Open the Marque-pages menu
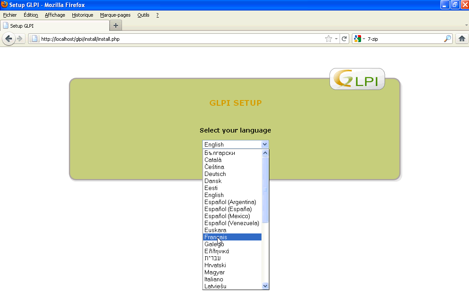469x294 pixels. tap(115, 15)
